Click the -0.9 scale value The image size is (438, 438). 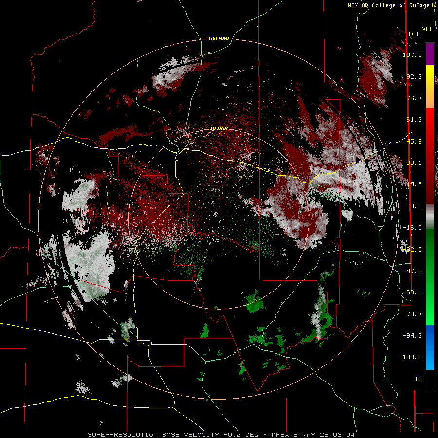414,206
